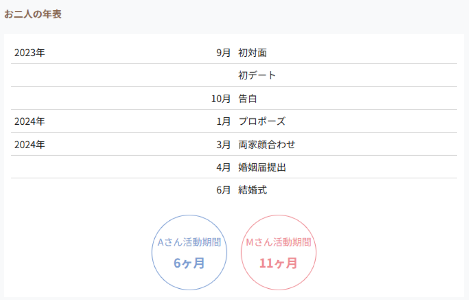The height and width of the screenshot is (300, 469).
Task: Click the 11ヶ月 duration text
Action: (x=279, y=263)
